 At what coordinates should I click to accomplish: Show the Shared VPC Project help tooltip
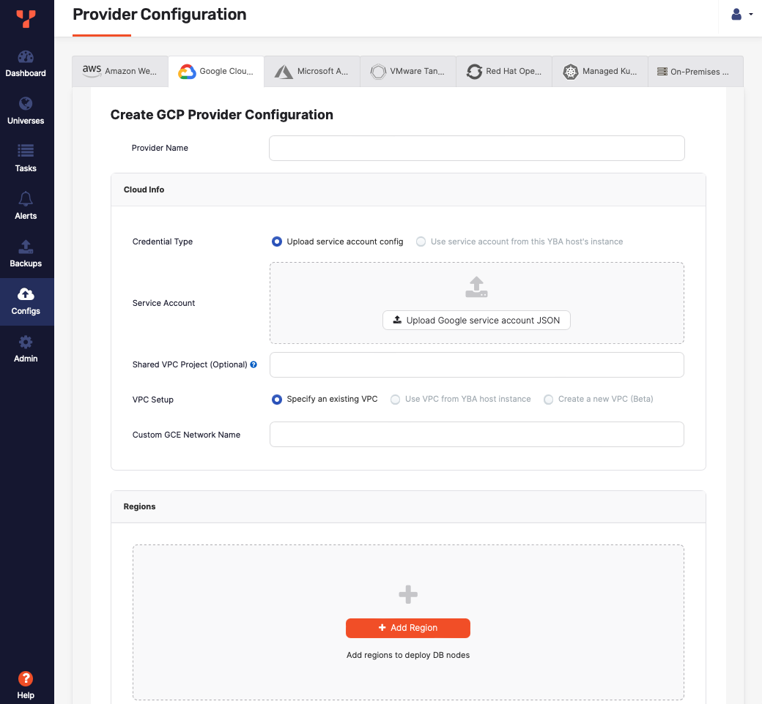(x=254, y=364)
